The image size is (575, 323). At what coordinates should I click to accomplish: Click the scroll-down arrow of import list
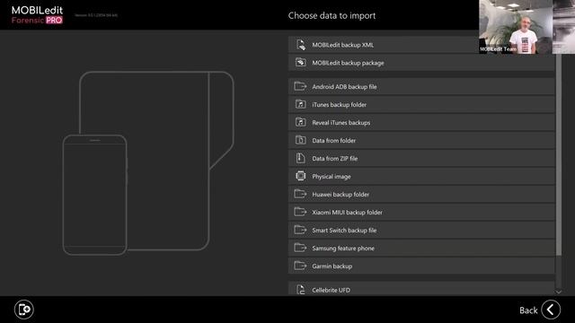click(559, 292)
